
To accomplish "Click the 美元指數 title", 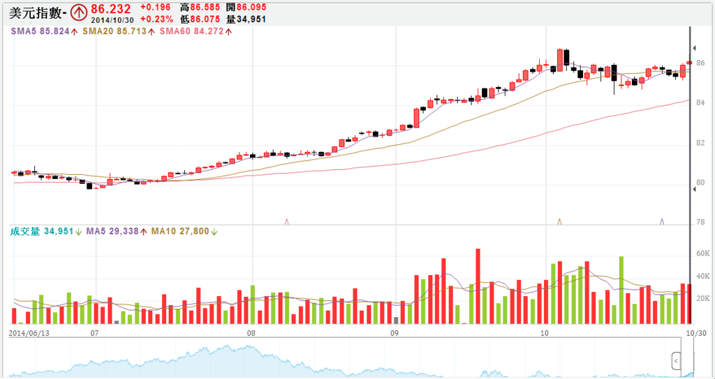I will pos(38,13).
